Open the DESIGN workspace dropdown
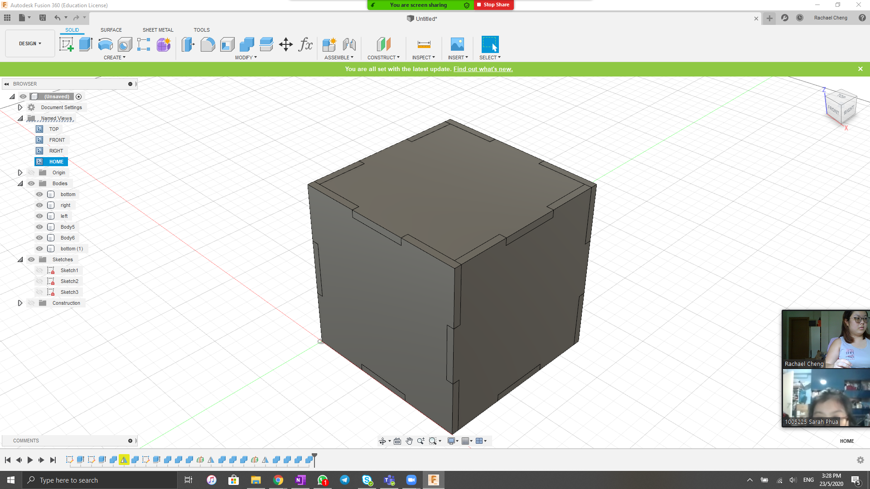Image resolution: width=870 pixels, height=489 pixels. [30, 43]
